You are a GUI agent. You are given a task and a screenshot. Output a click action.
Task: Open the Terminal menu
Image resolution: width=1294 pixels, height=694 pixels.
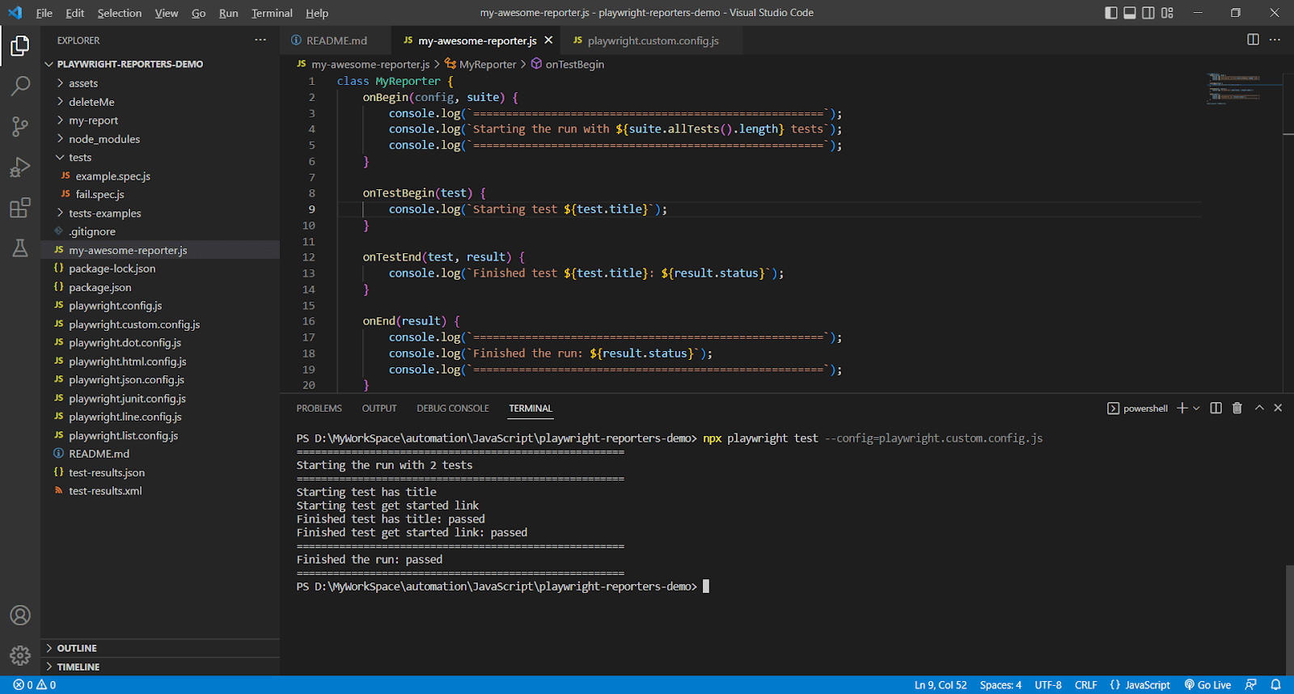point(272,13)
